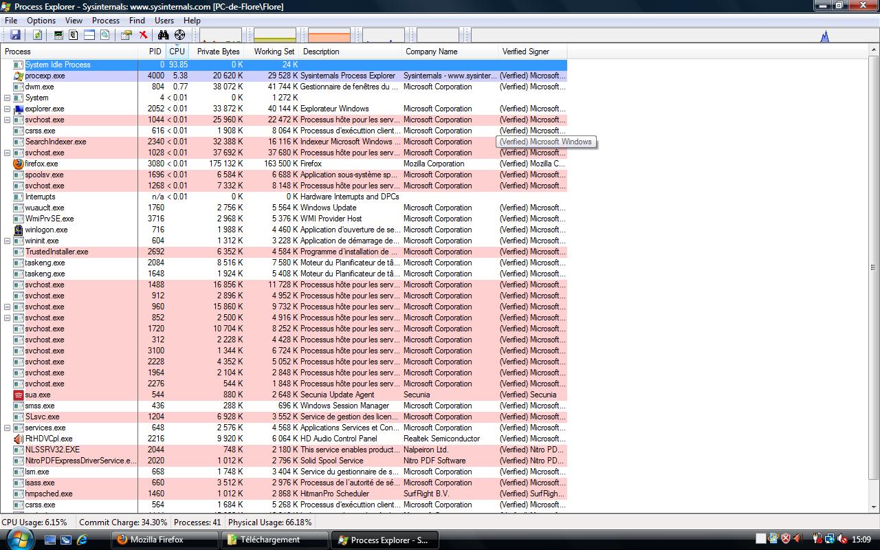Open the View menu
Screen dimensions: 880x550
74,21
